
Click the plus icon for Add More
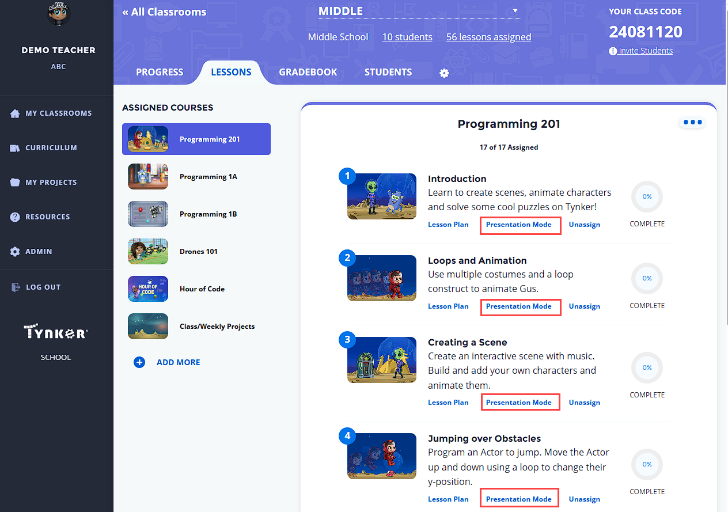click(139, 362)
